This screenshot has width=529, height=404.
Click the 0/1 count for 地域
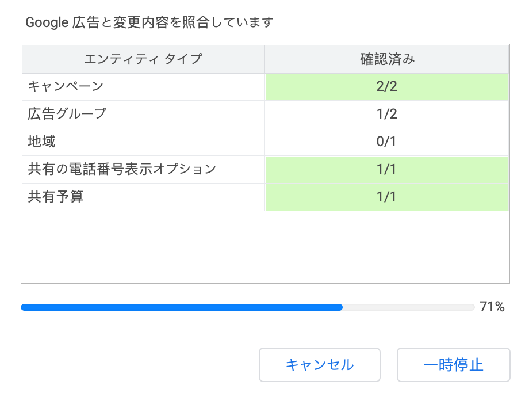click(x=387, y=142)
